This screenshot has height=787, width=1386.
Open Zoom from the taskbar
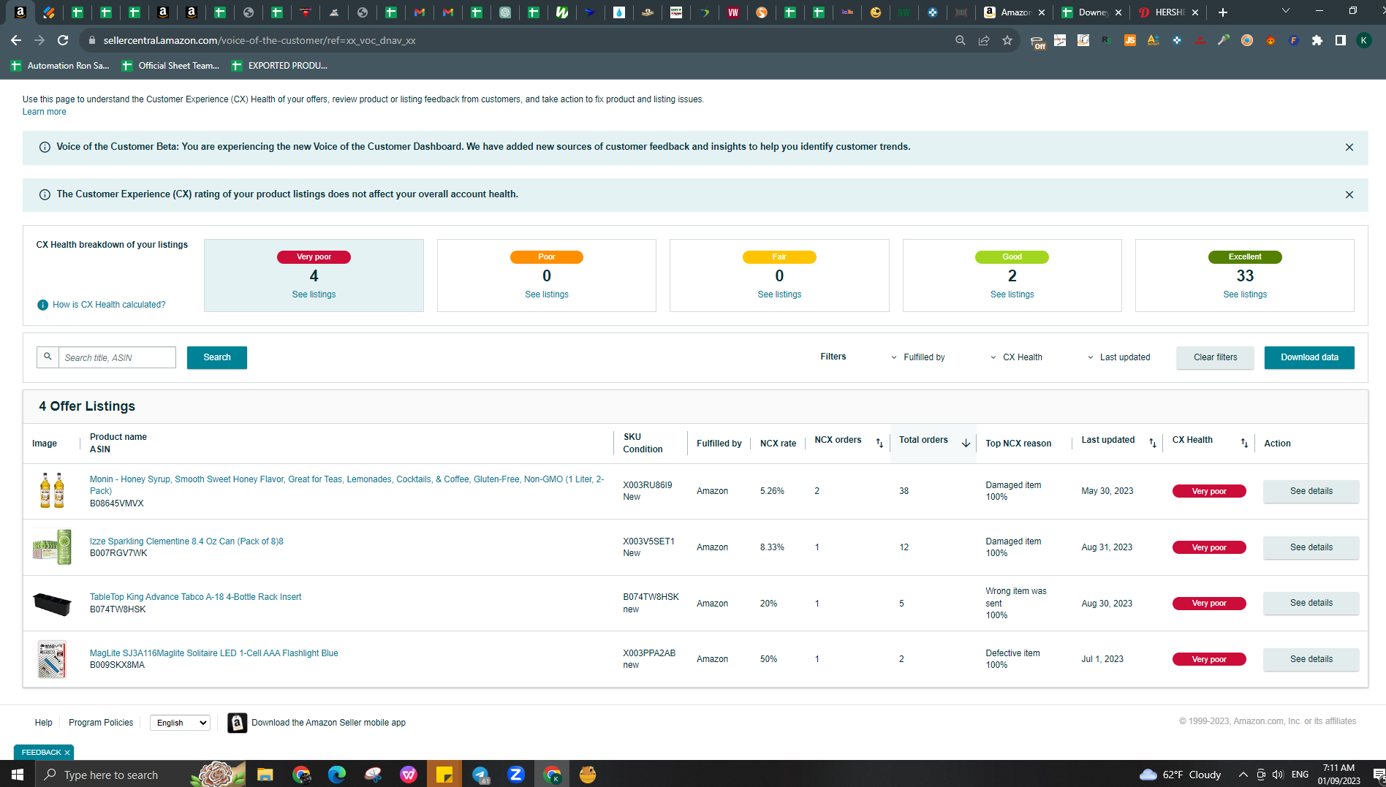point(516,774)
